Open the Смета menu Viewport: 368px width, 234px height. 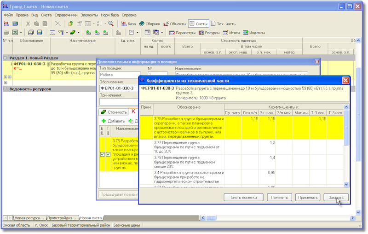click(46, 15)
